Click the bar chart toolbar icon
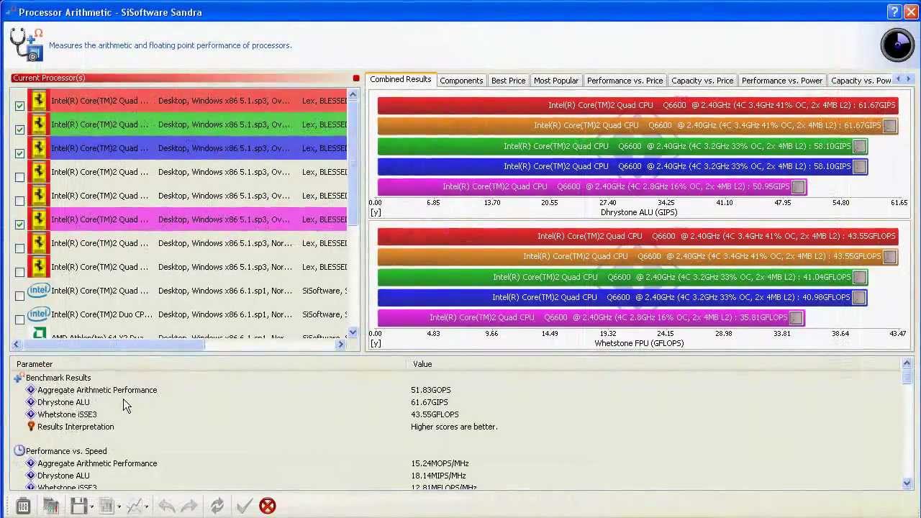921x518 pixels. click(106, 506)
